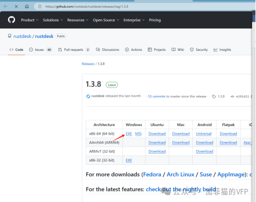Expand the Solutions dropdown menu

53,20
